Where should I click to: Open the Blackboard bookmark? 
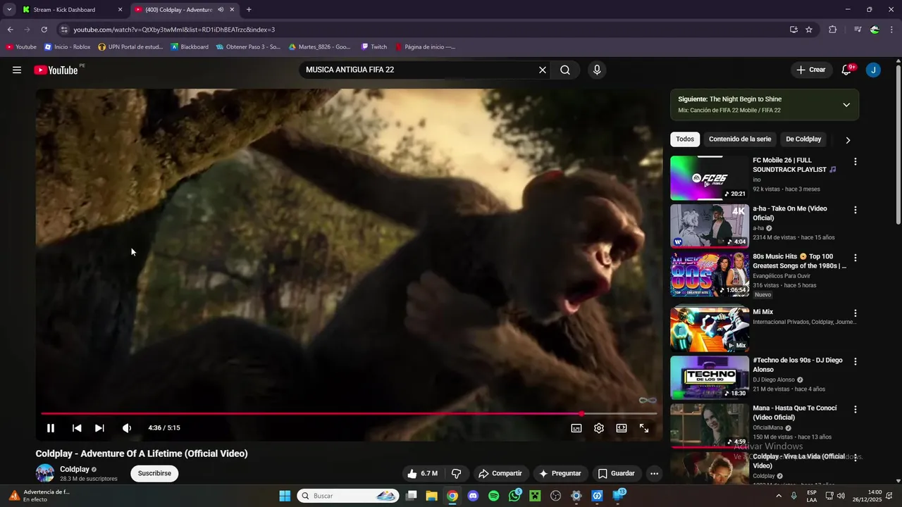click(190, 47)
